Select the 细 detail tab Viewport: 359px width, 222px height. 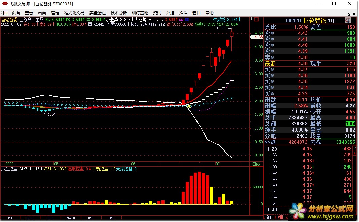[280, 217]
